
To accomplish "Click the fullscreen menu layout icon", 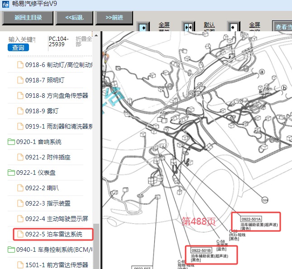I will pyautogui.click(x=143, y=27).
